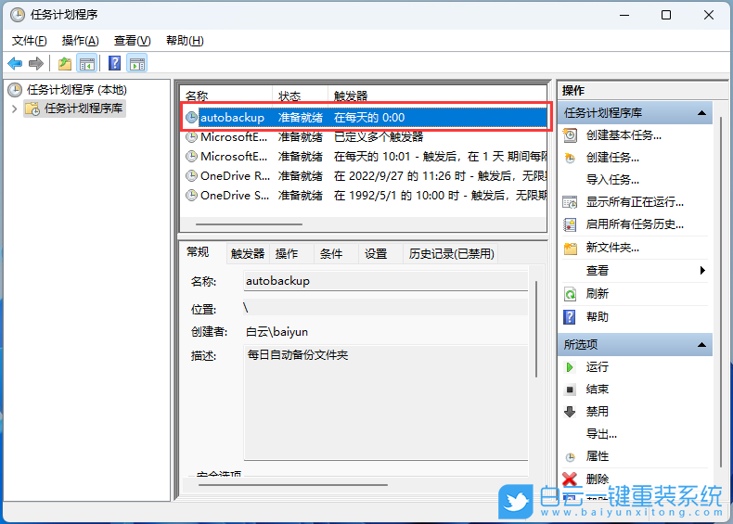Click the library folder icon for 任务计划程序库
The width and height of the screenshot is (733, 524).
tap(32, 109)
